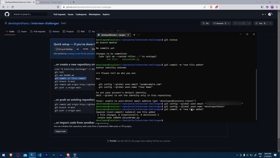Close the terminal tab
This screenshot has height=158, width=280.
coord(128,35)
